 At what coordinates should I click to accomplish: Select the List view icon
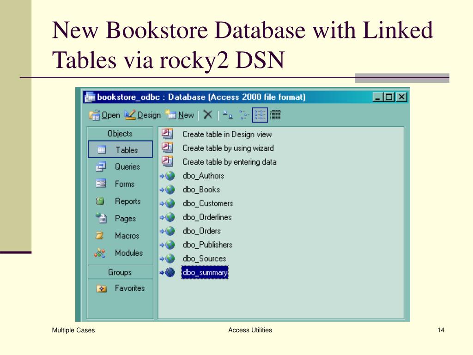pos(260,115)
